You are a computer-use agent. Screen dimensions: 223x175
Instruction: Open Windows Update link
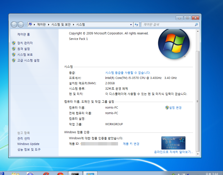[x=28, y=144]
